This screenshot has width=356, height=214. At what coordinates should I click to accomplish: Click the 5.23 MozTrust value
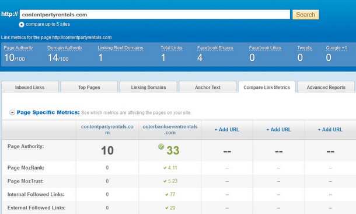pos(173,181)
